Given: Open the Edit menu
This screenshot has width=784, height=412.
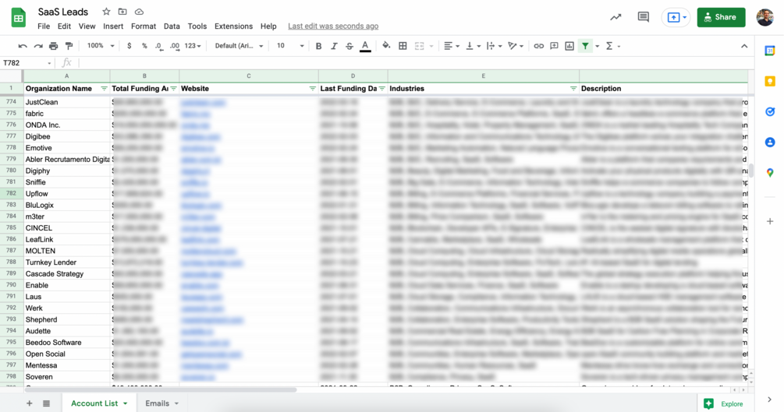Looking at the screenshot, I should [x=64, y=26].
